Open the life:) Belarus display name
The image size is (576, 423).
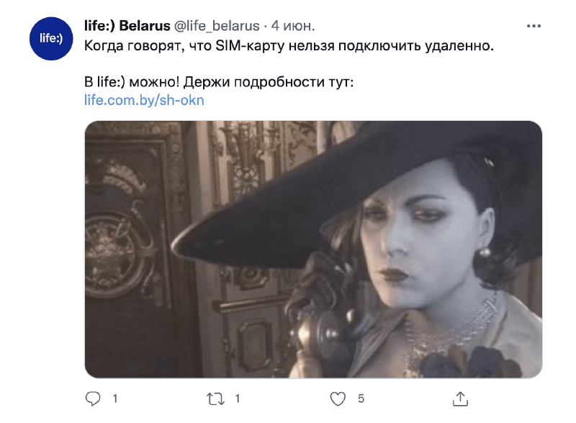pyautogui.click(x=127, y=26)
